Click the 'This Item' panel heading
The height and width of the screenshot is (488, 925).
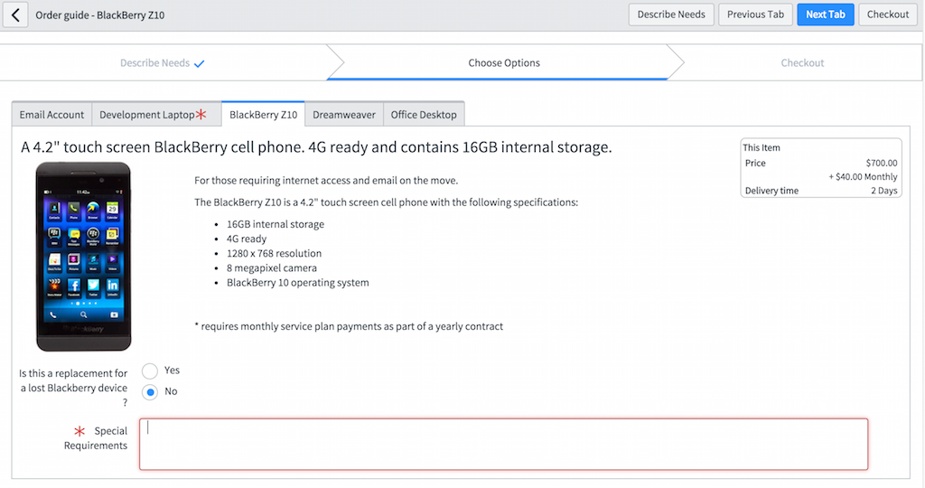(761, 147)
